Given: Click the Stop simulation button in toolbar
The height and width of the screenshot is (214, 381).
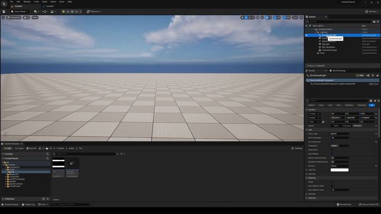Looking at the screenshot, I should [72, 12].
